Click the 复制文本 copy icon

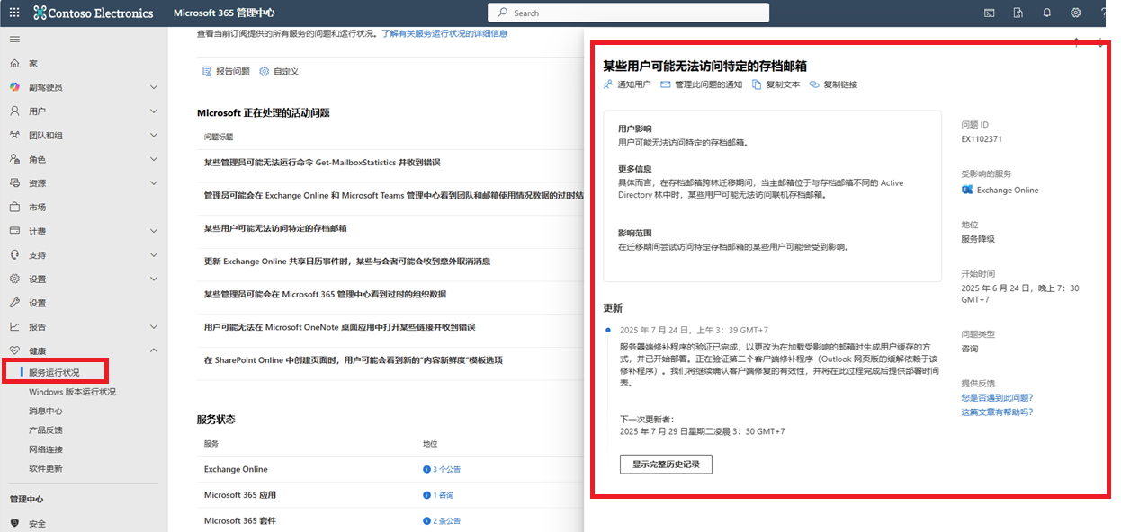pyautogui.click(x=757, y=84)
